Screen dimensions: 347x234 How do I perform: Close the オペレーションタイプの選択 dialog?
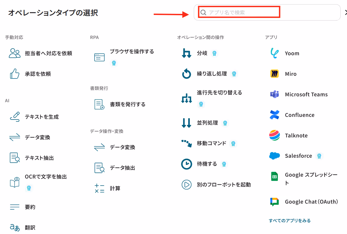click(x=345, y=12)
